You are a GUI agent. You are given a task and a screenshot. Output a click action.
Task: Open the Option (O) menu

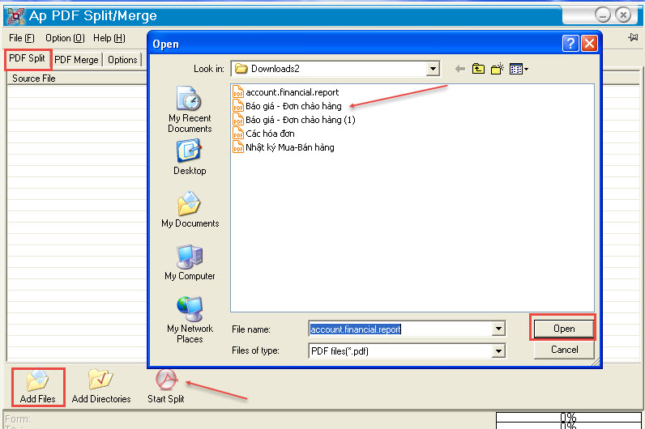(x=65, y=38)
